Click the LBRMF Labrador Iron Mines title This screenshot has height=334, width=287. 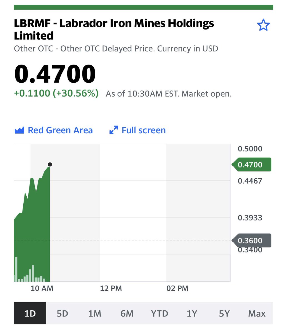pos(114,30)
